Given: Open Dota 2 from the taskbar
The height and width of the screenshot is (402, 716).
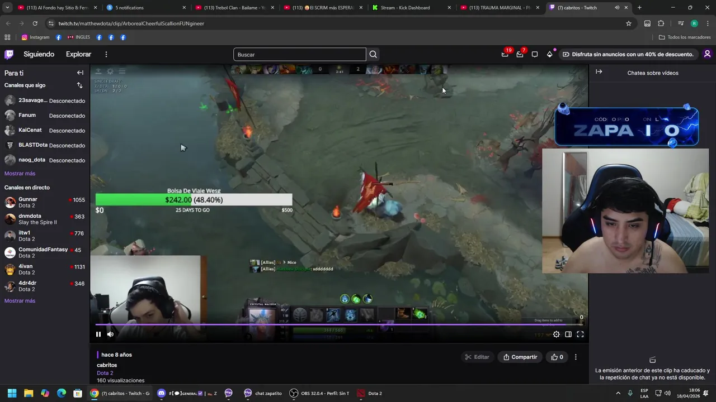Looking at the screenshot, I should pos(370,393).
